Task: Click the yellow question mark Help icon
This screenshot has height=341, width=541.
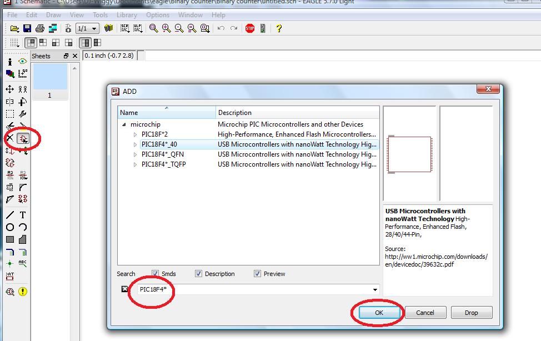Action: coord(279,28)
